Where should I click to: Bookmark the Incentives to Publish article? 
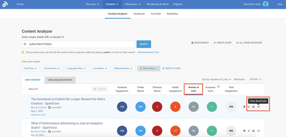[244, 107]
